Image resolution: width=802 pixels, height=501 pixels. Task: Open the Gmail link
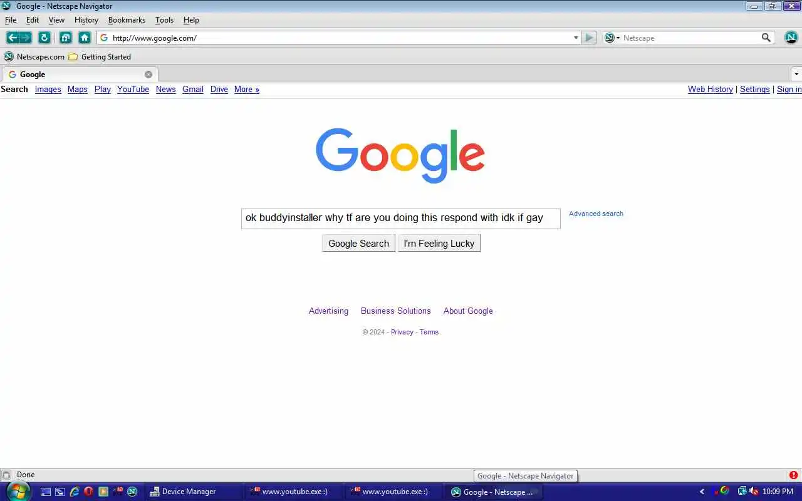[x=193, y=90]
